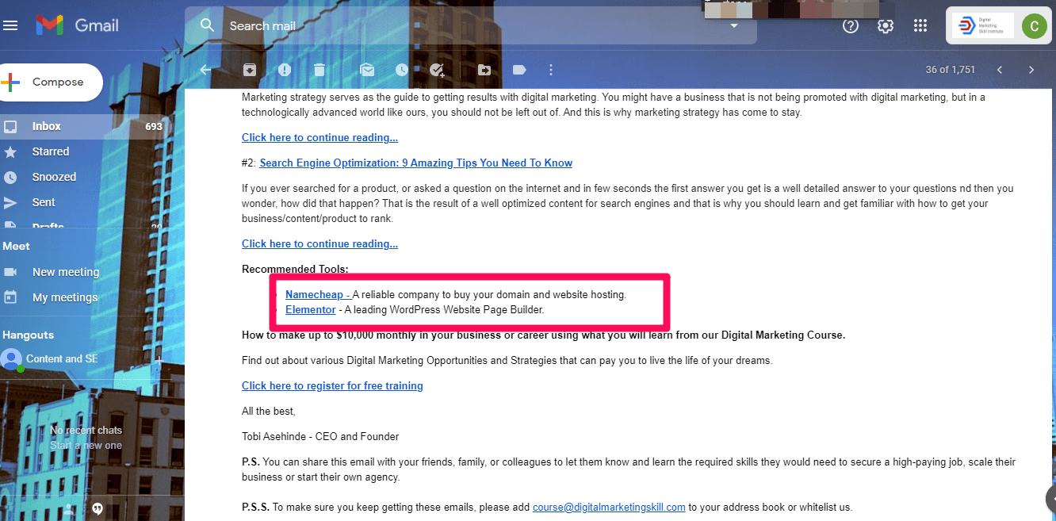This screenshot has height=521, width=1056.
Task: Open the Inbox folder
Action: click(x=47, y=126)
